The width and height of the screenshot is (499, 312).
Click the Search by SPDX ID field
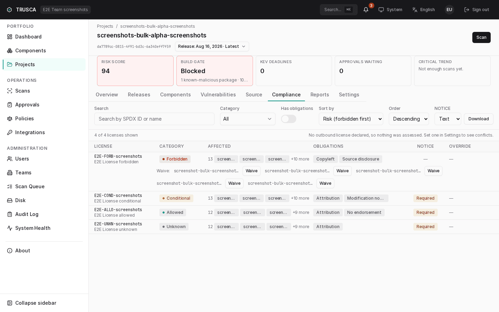click(154, 119)
